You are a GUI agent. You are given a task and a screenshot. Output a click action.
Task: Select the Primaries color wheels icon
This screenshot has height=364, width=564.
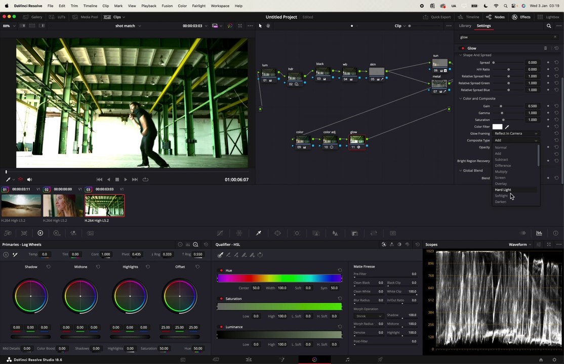pos(41,233)
